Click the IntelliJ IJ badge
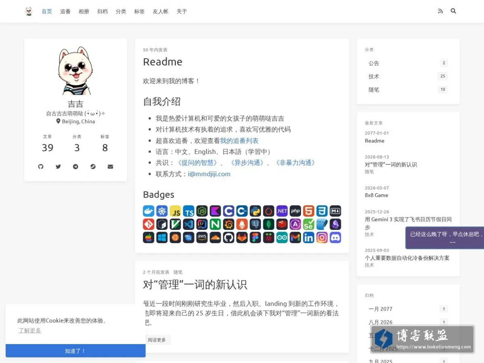Screen dimensions: 484x363 click(x=202, y=224)
